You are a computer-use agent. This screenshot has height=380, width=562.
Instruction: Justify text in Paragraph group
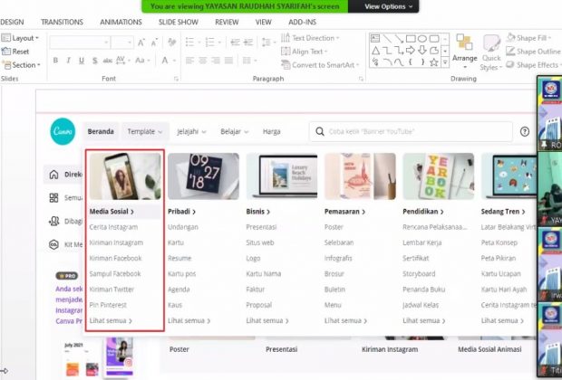(228, 61)
